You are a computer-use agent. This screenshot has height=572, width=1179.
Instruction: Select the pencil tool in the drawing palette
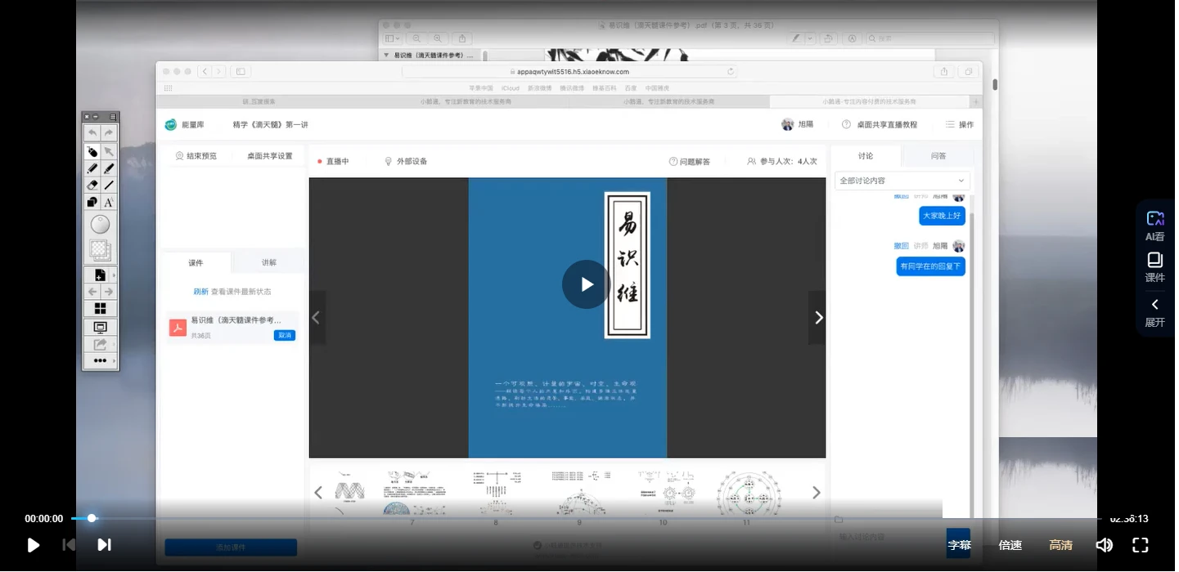92,168
